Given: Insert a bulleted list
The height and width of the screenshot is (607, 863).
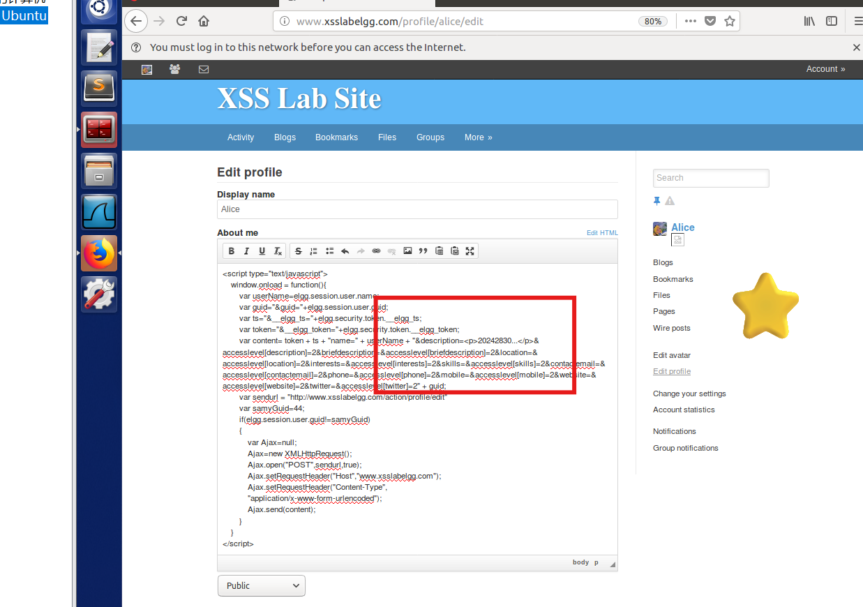Looking at the screenshot, I should 329,251.
